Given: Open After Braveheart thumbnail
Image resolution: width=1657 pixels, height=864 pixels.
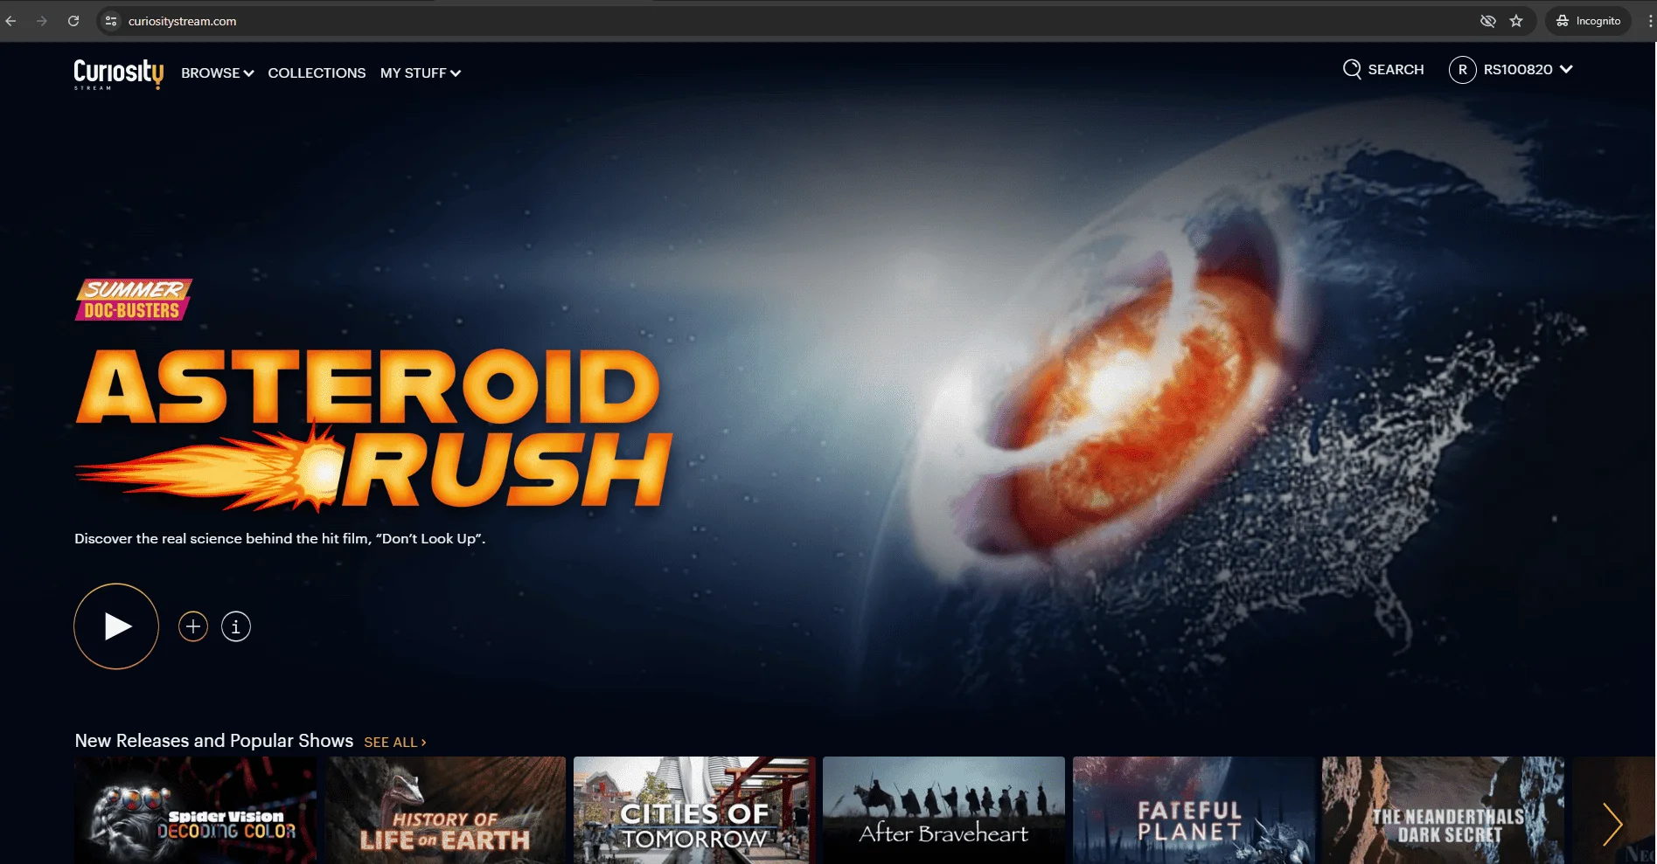Looking at the screenshot, I should click(x=943, y=810).
